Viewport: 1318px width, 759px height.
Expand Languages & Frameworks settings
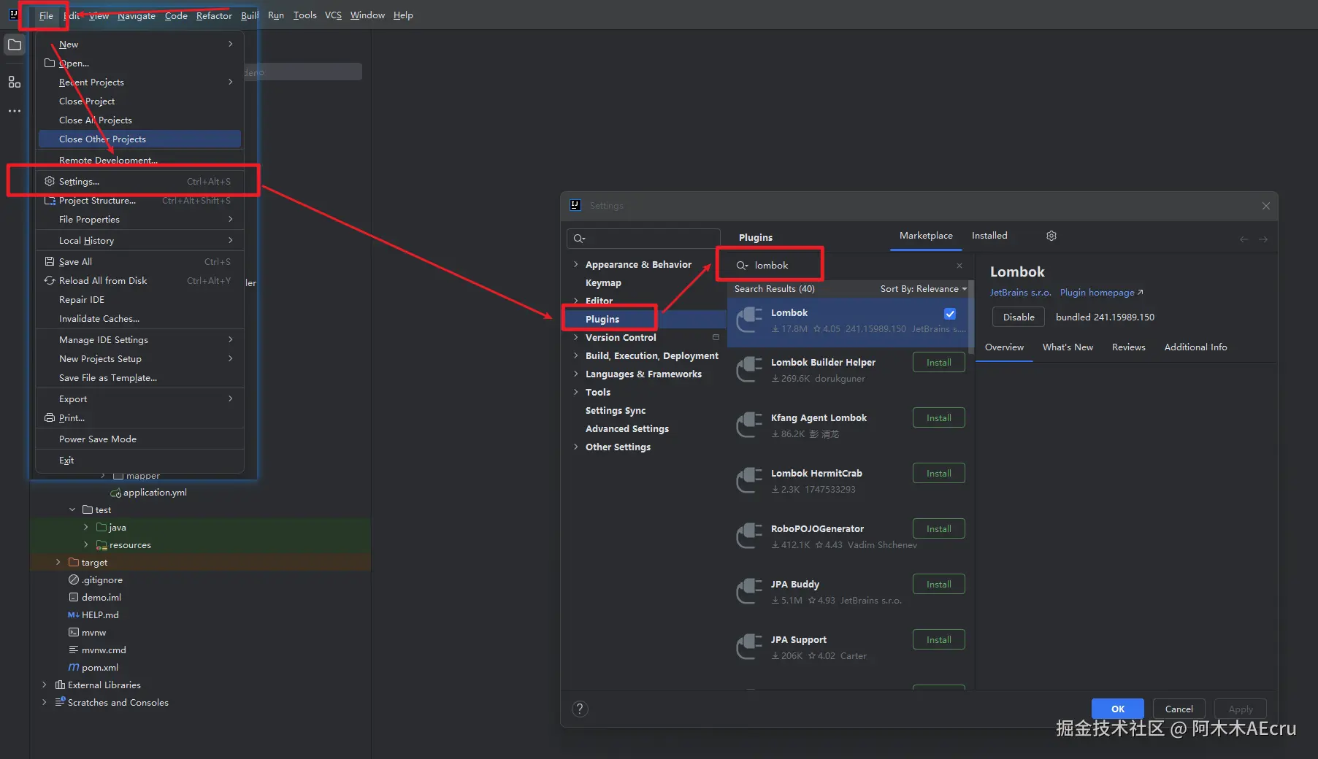(x=576, y=374)
